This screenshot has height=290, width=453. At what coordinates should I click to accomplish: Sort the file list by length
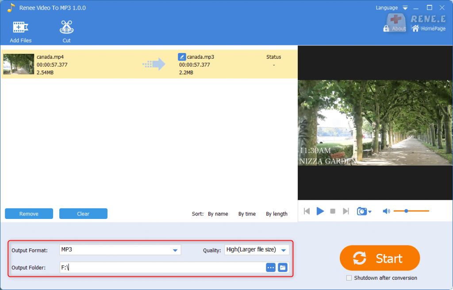click(276, 214)
